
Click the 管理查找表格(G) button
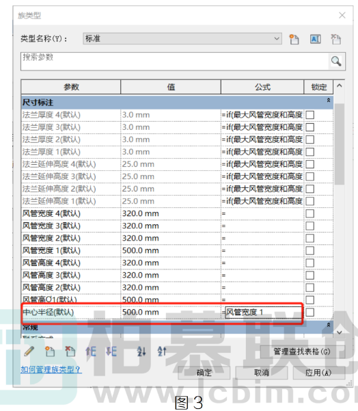pos(303,352)
